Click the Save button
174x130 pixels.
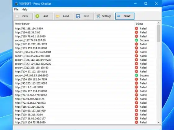coord(84,16)
